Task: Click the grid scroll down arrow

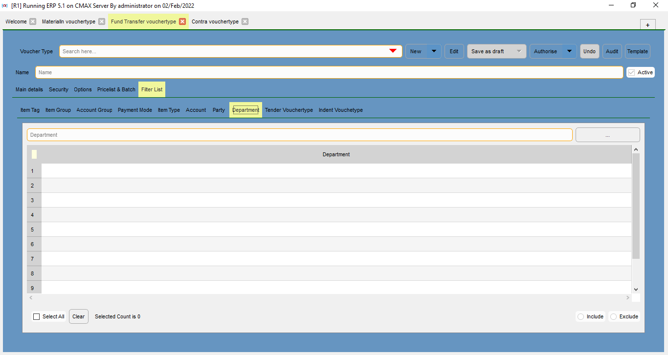Action: (636, 290)
